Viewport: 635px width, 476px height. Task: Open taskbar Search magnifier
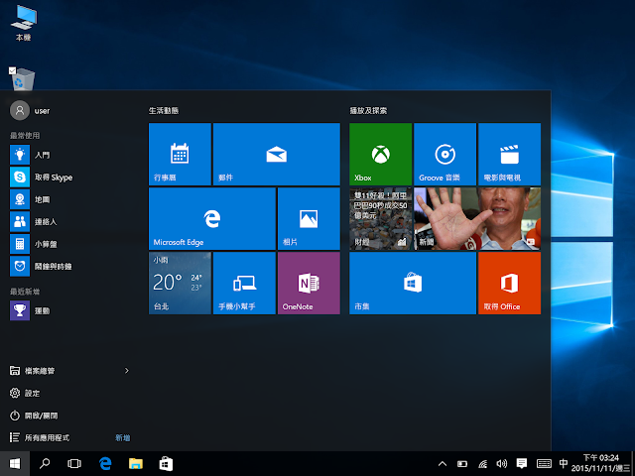(x=45, y=463)
